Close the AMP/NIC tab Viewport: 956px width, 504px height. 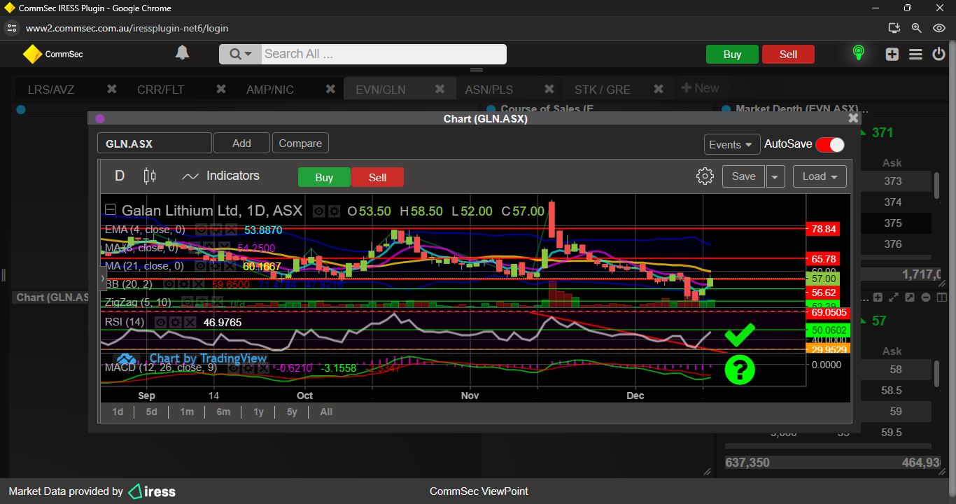(x=330, y=89)
